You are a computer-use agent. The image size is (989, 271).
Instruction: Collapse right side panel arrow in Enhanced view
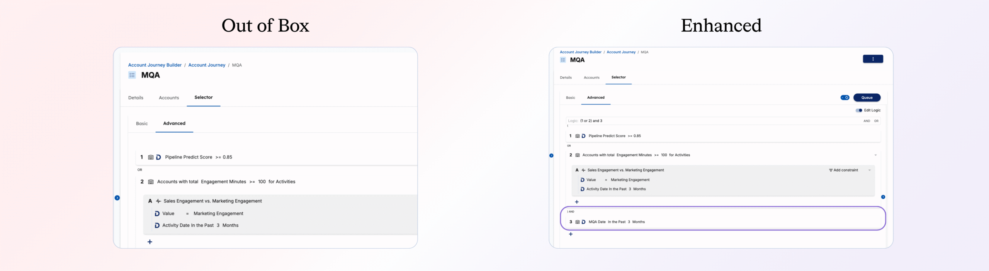pos(883,197)
